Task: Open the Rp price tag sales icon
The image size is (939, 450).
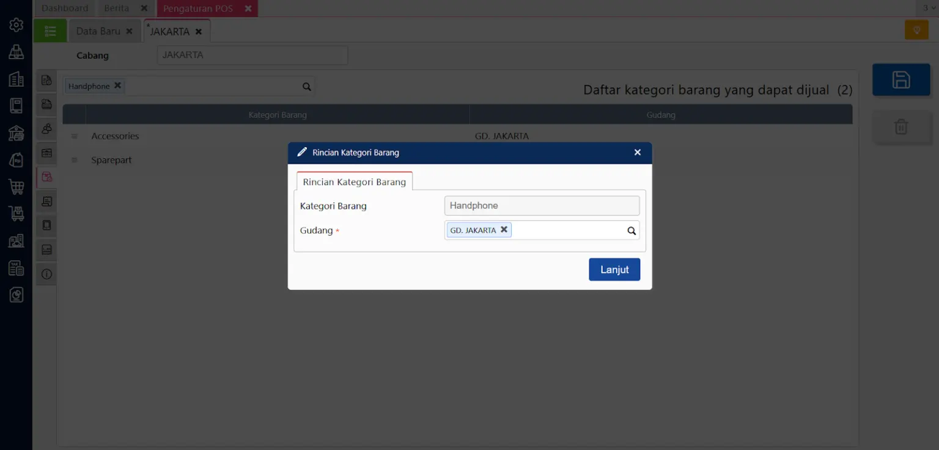Action: click(x=16, y=159)
